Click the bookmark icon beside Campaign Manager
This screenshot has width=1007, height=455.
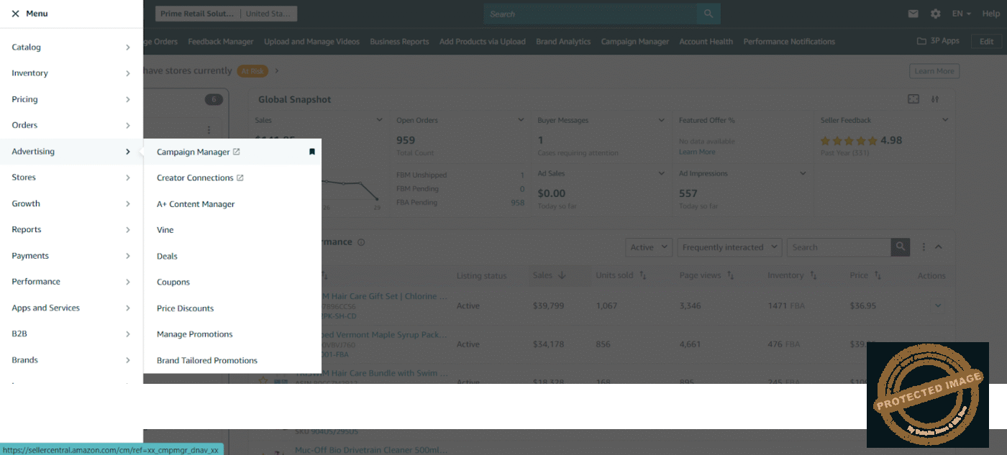pos(312,152)
